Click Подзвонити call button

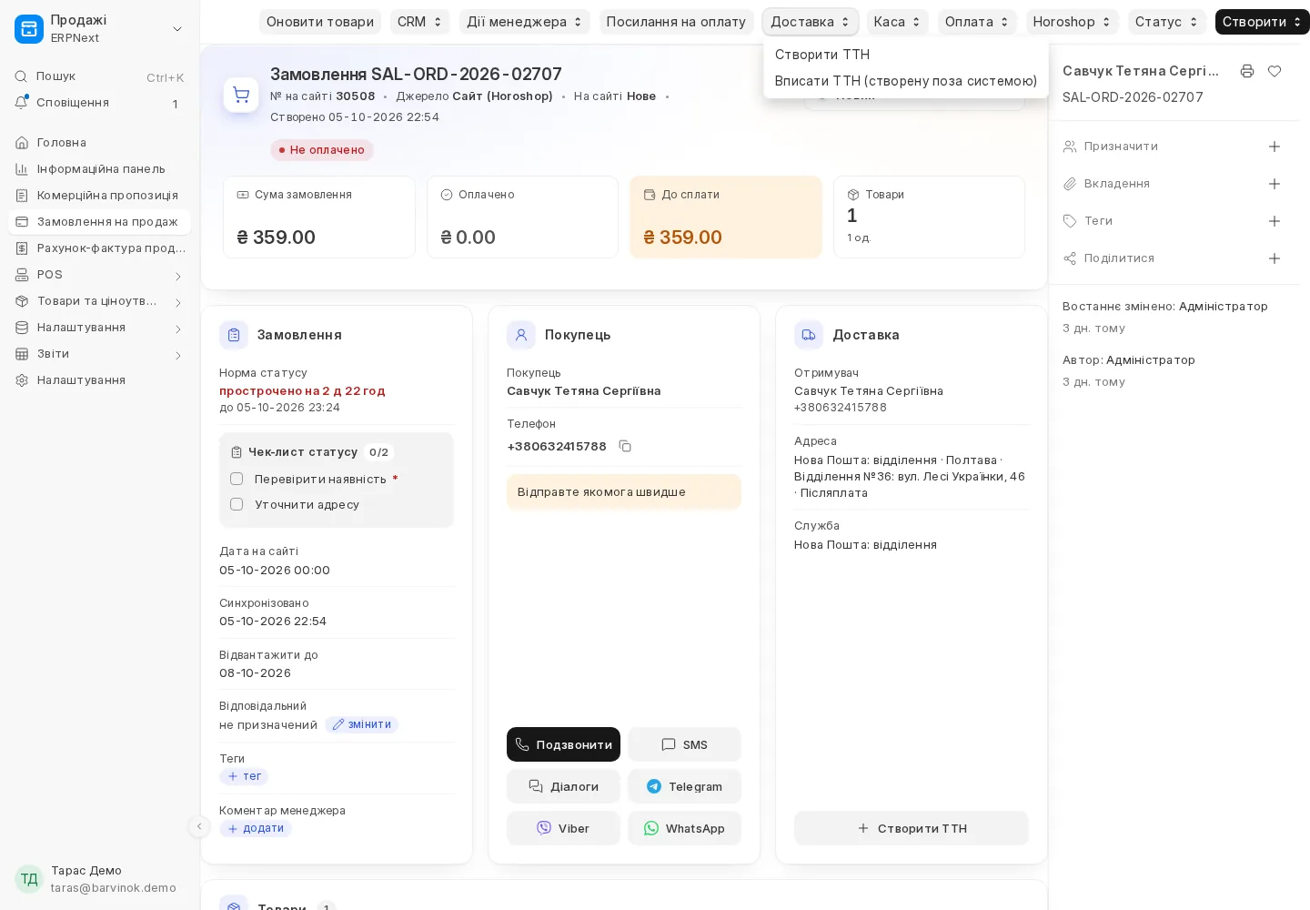click(563, 744)
